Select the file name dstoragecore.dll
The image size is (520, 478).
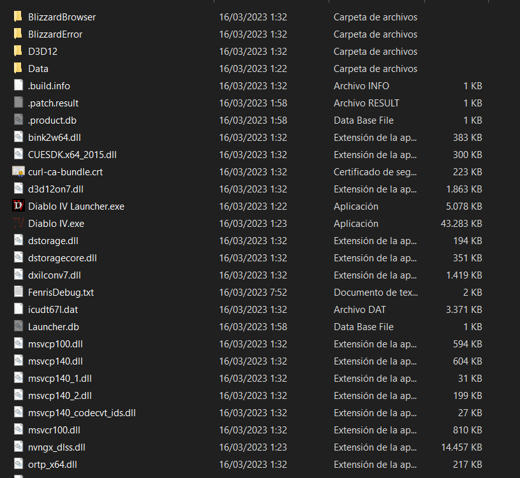click(63, 258)
